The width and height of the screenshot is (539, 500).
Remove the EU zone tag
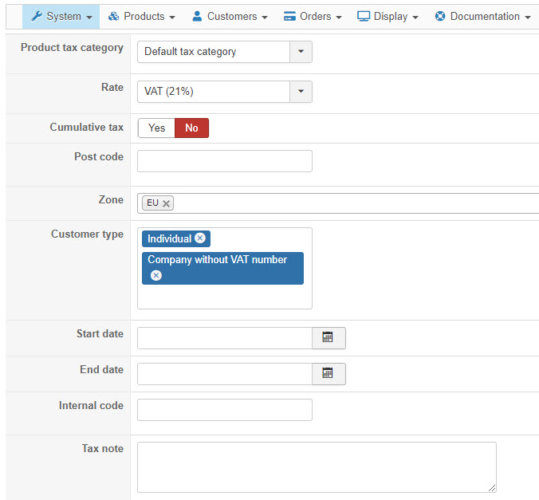[x=166, y=203]
